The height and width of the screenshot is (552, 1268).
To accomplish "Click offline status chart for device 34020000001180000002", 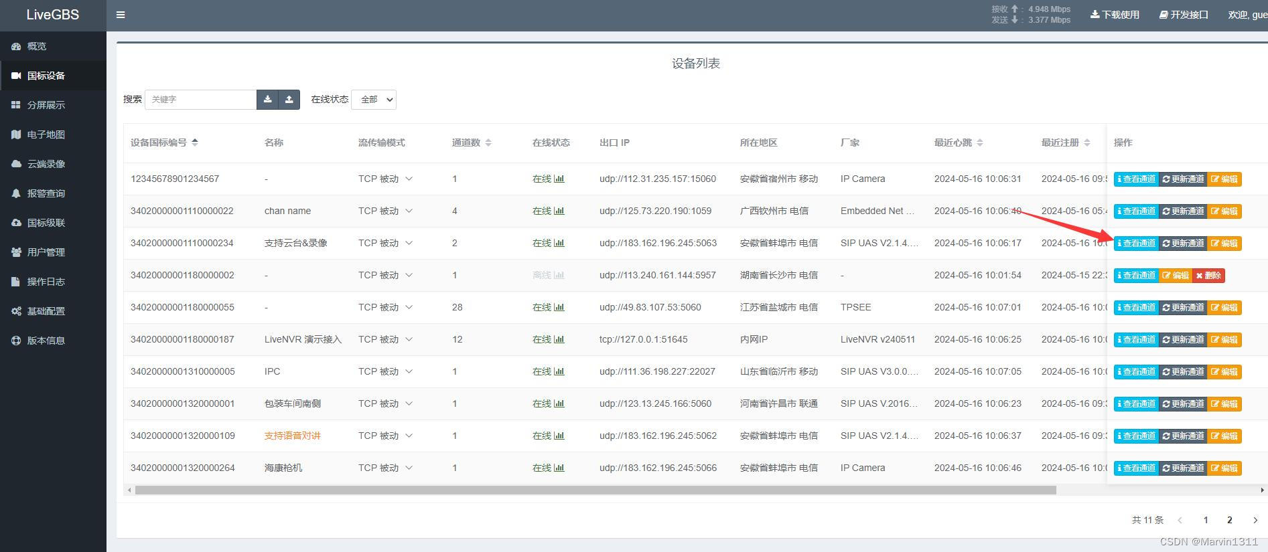I will coord(559,275).
